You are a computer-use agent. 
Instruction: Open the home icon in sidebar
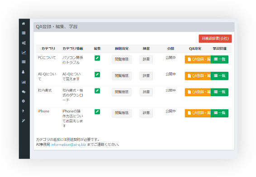click(24, 23)
